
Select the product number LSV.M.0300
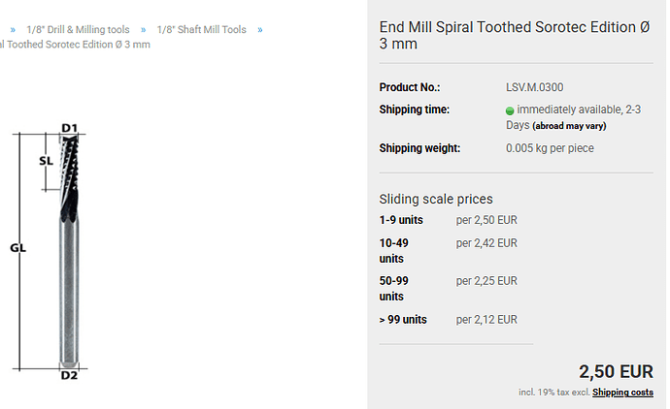point(535,87)
